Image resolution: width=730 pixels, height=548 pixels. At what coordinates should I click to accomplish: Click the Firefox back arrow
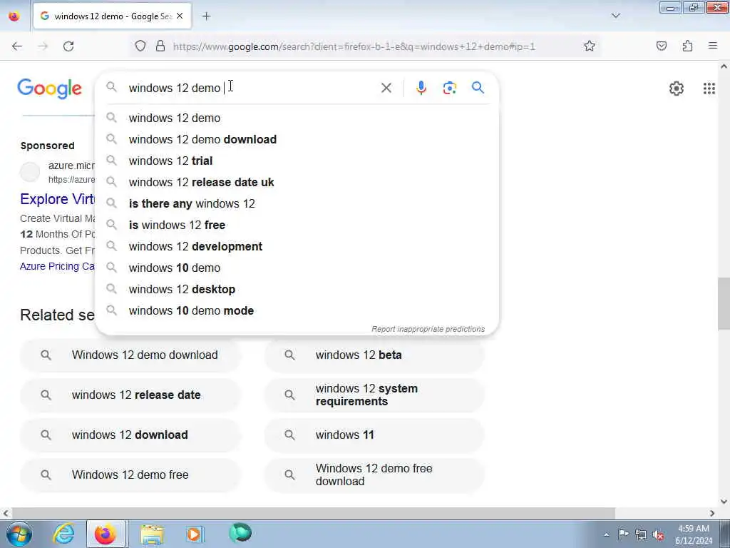tap(17, 46)
